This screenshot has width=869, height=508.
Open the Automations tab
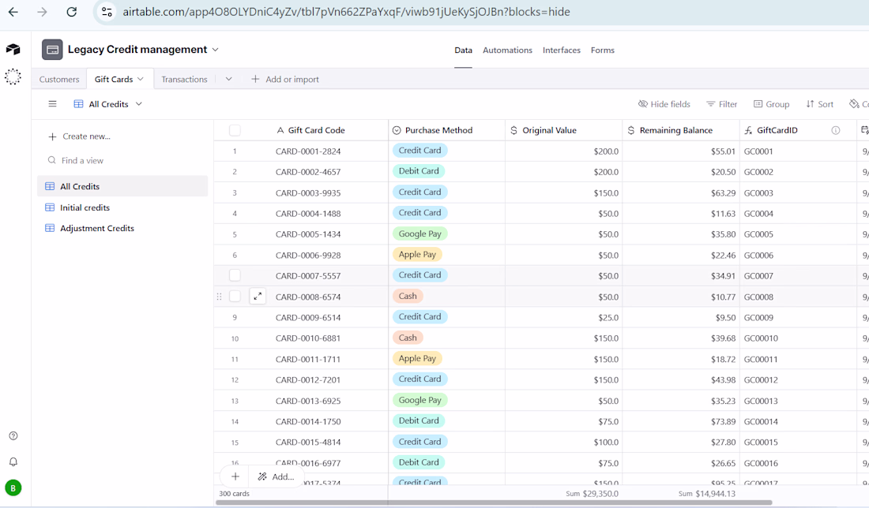tap(507, 50)
